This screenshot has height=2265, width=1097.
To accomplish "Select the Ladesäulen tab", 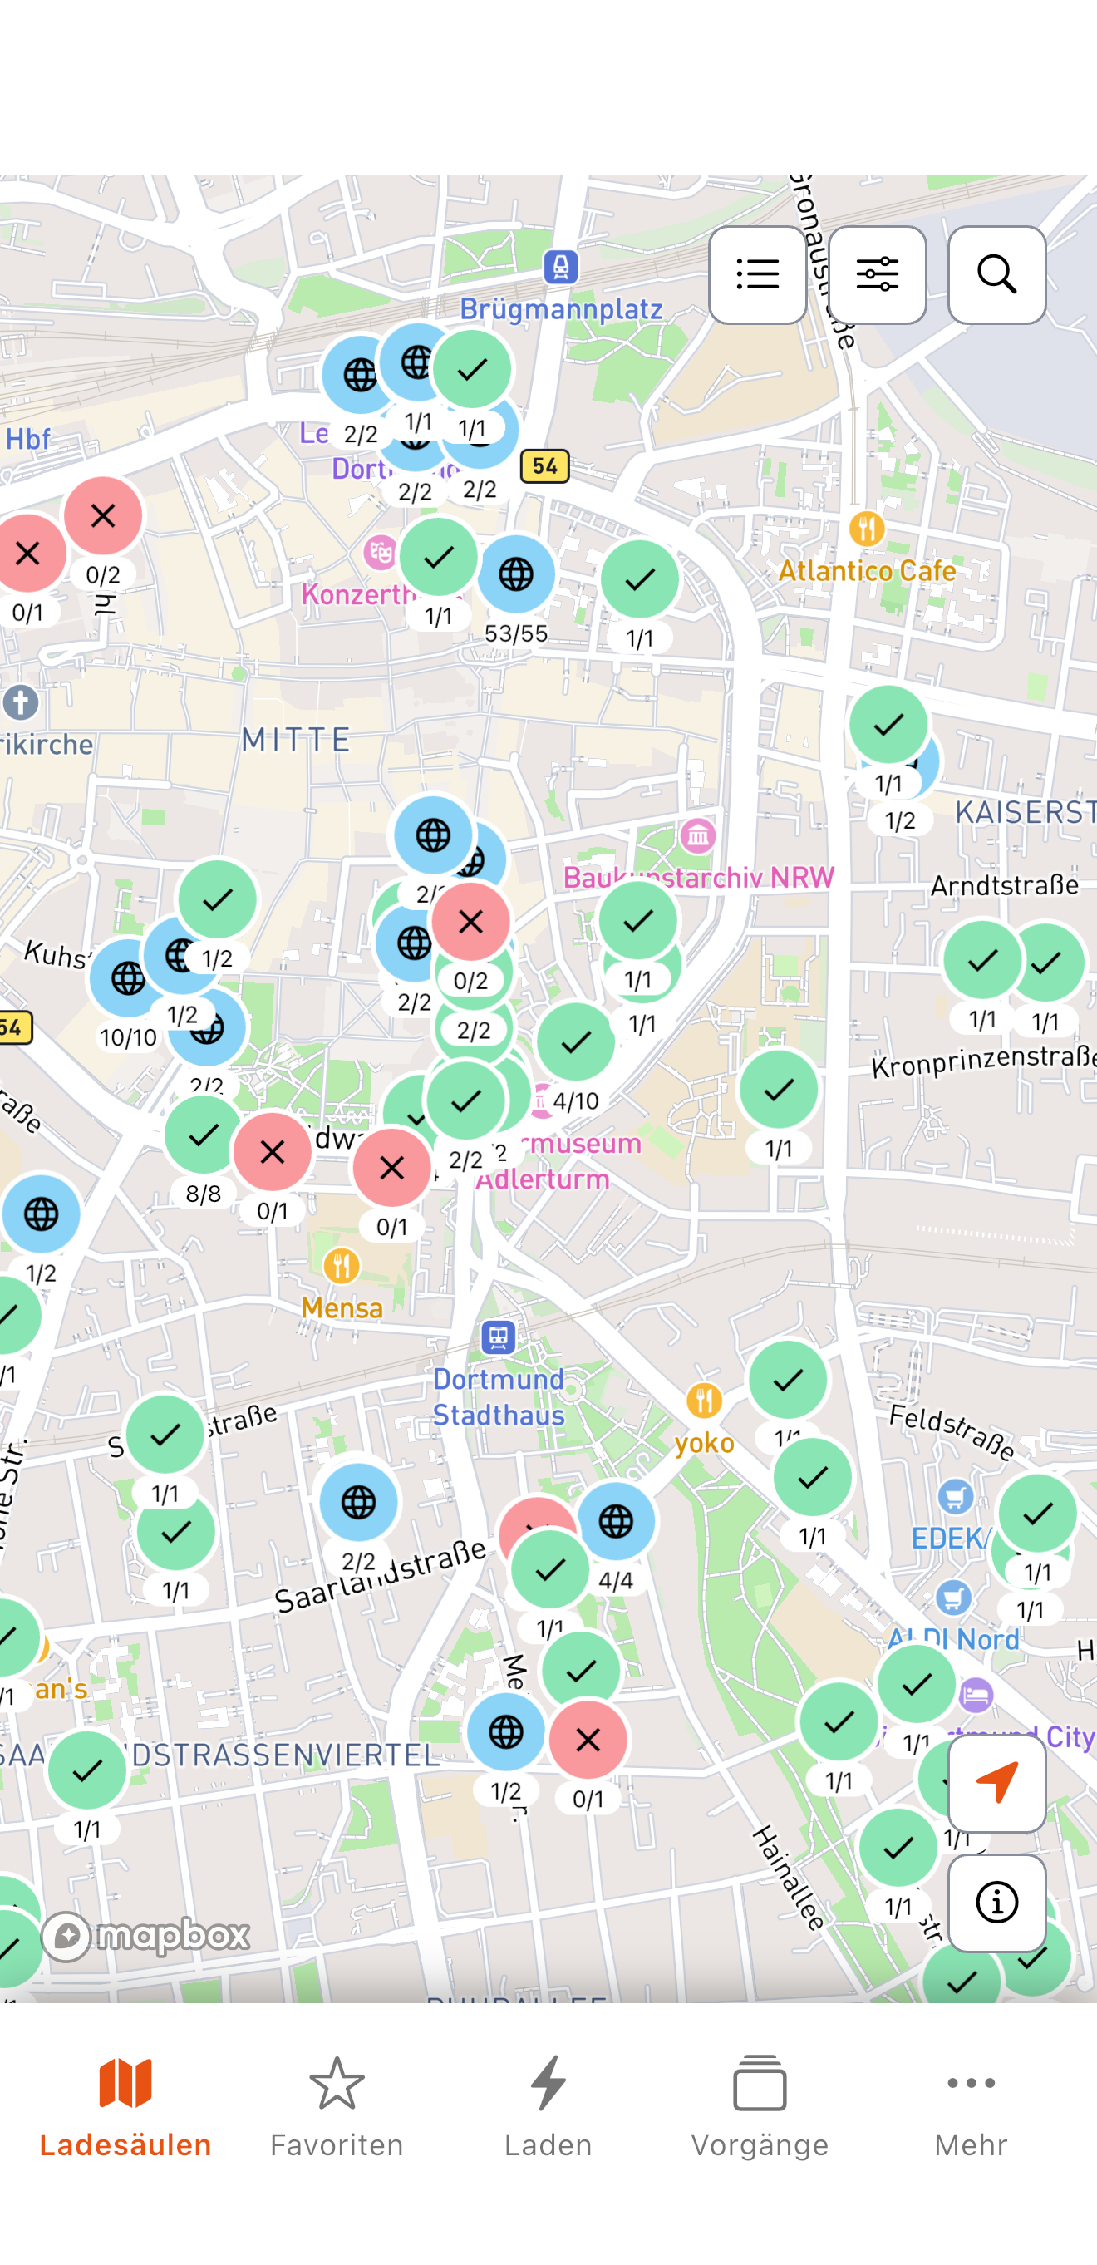I will pos(125,2107).
